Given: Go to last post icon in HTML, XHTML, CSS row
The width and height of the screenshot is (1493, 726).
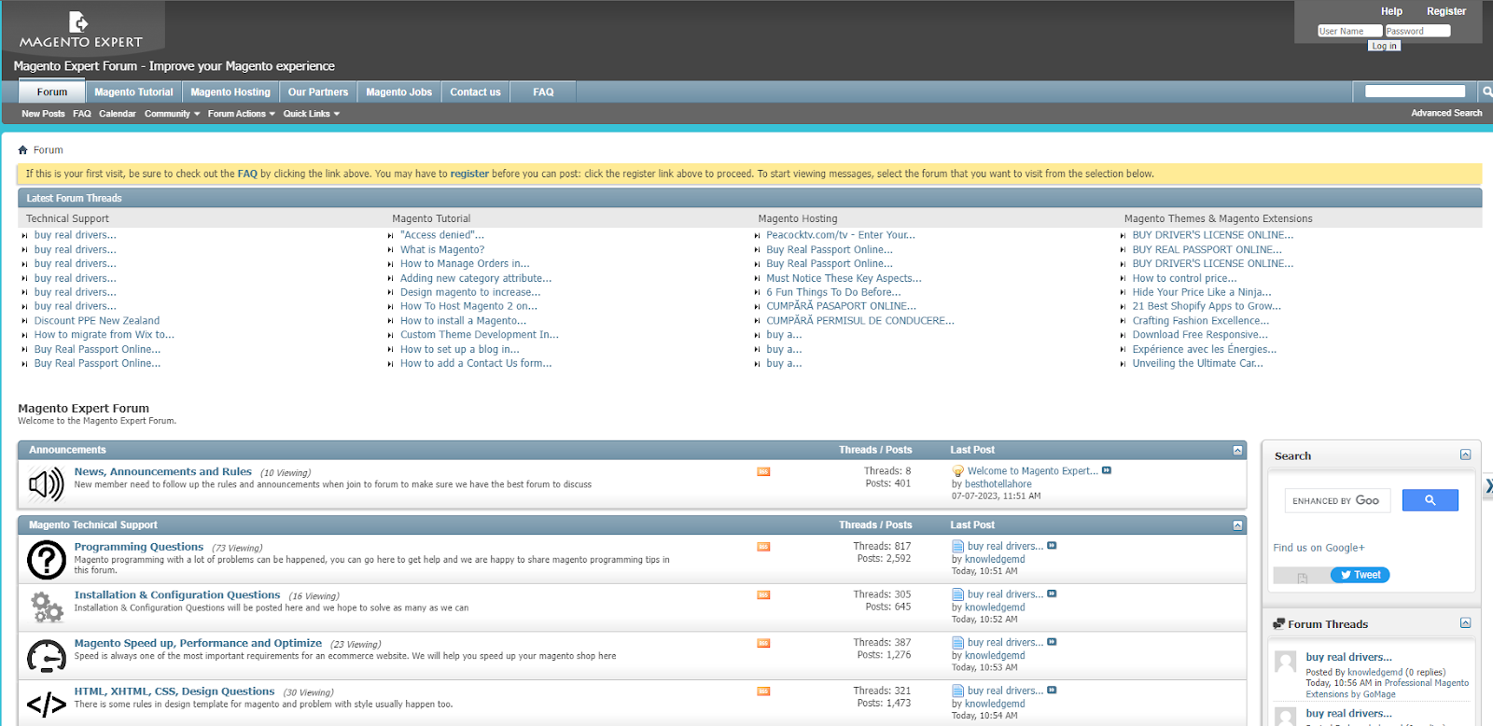Looking at the screenshot, I should (x=1052, y=691).
